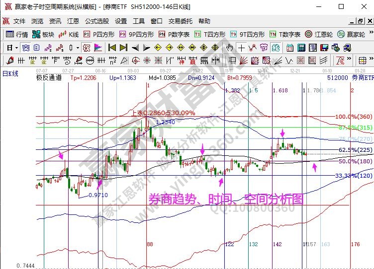Open the 行情 market quotes view

pyautogui.click(x=17, y=34)
